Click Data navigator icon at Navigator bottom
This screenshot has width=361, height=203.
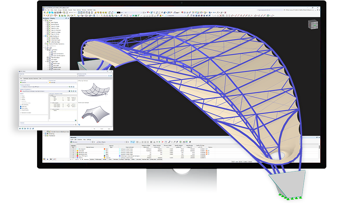(x=44, y=159)
